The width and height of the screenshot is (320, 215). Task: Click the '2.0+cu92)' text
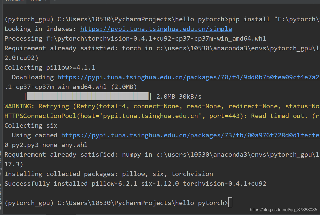(x=22, y=58)
